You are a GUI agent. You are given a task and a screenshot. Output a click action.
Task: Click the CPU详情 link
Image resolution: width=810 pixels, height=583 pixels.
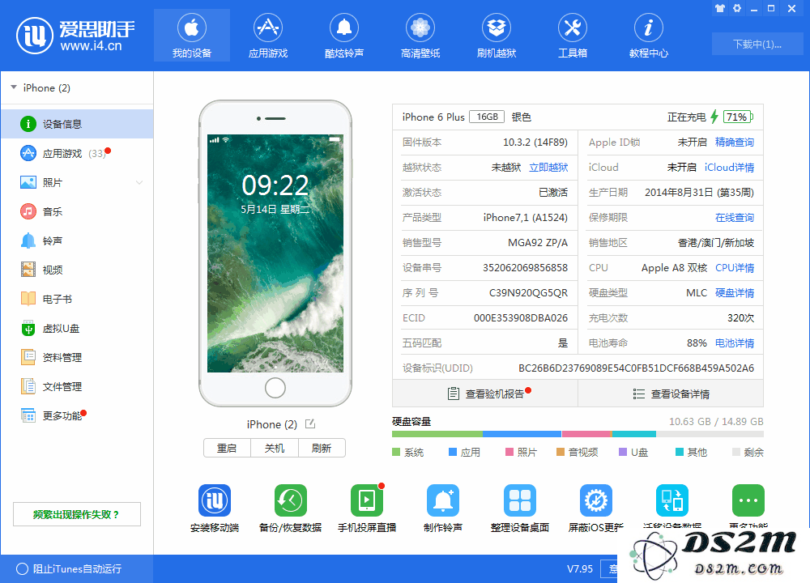click(734, 267)
